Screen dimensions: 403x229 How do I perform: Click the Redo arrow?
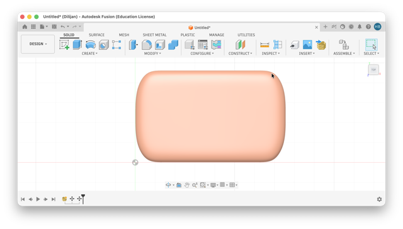(x=74, y=26)
